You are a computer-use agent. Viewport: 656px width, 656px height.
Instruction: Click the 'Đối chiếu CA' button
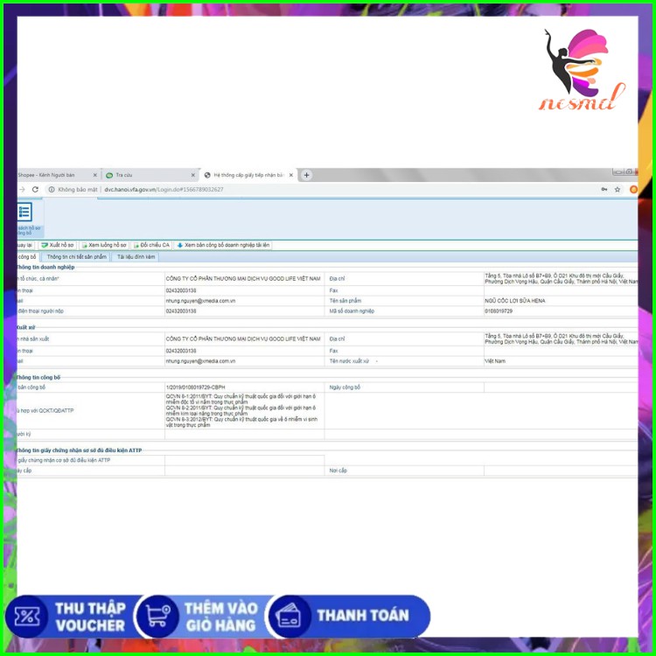pos(151,246)
